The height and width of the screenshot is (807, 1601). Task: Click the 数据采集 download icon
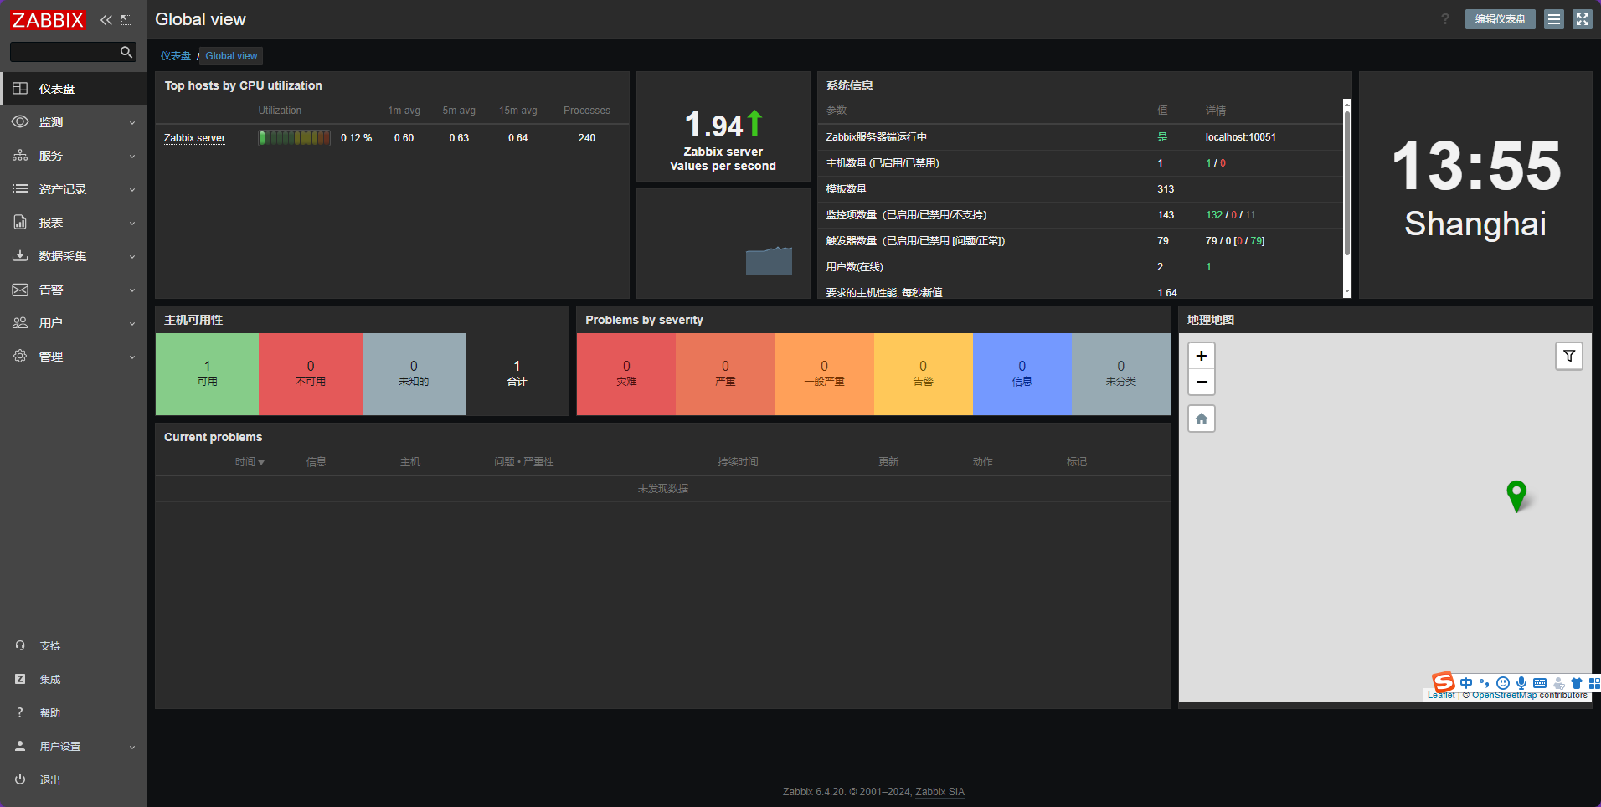(x=20, y=255)
